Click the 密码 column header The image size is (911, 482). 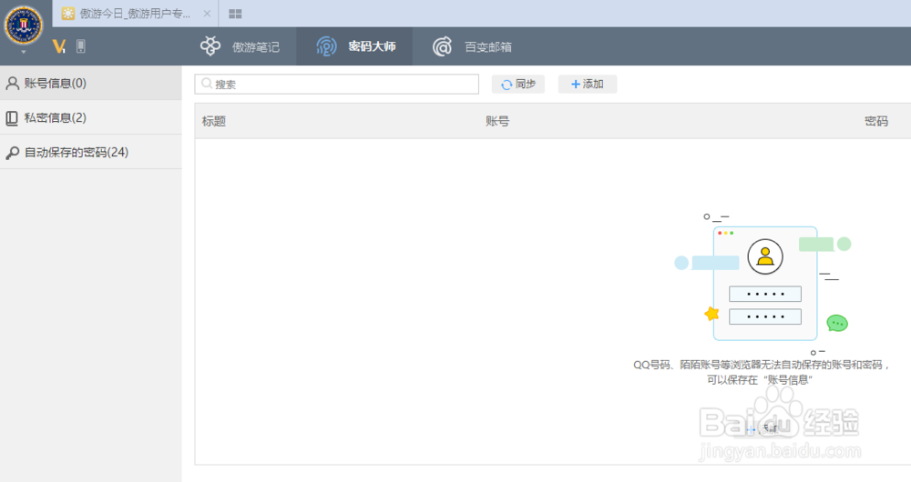[876, 121]
